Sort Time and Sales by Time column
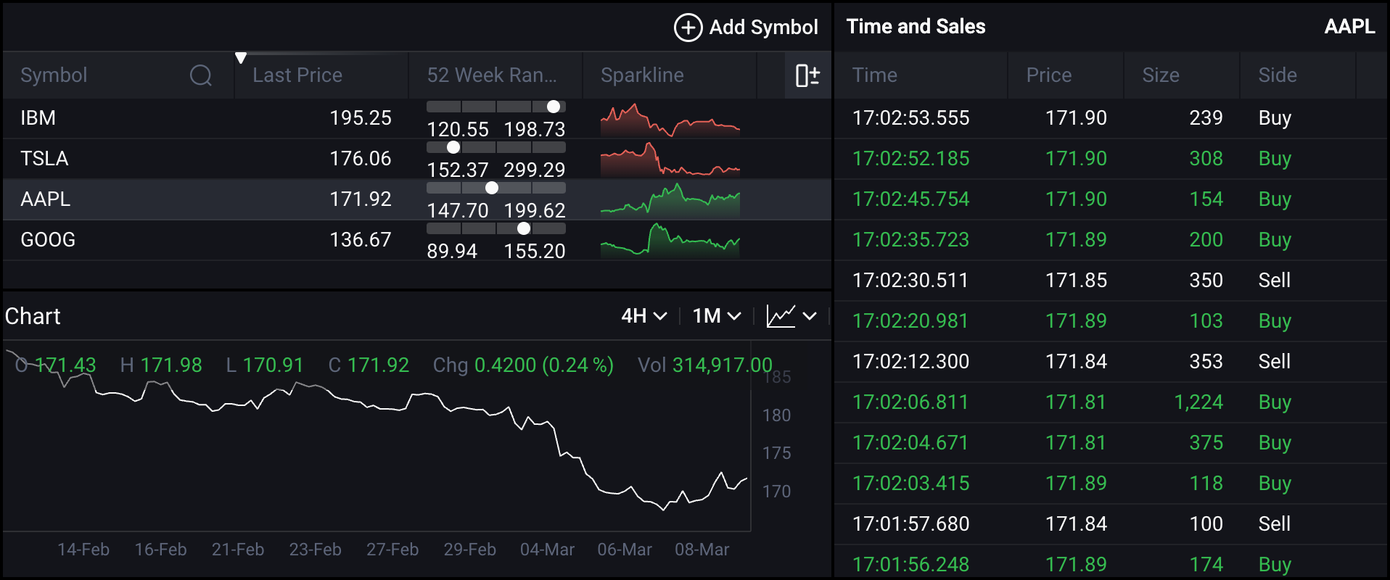This screenshot has height=580, width=1390. 874,75
